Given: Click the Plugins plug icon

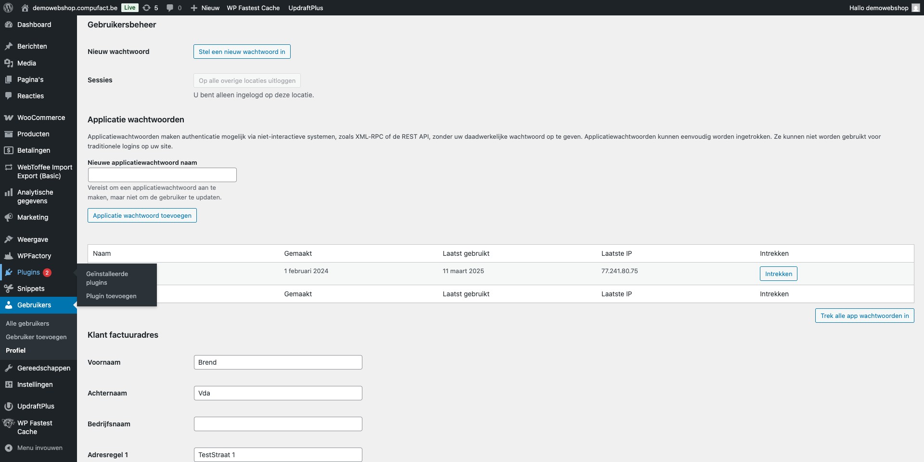Looking at the screenshot, I should [x=9, y=272].
